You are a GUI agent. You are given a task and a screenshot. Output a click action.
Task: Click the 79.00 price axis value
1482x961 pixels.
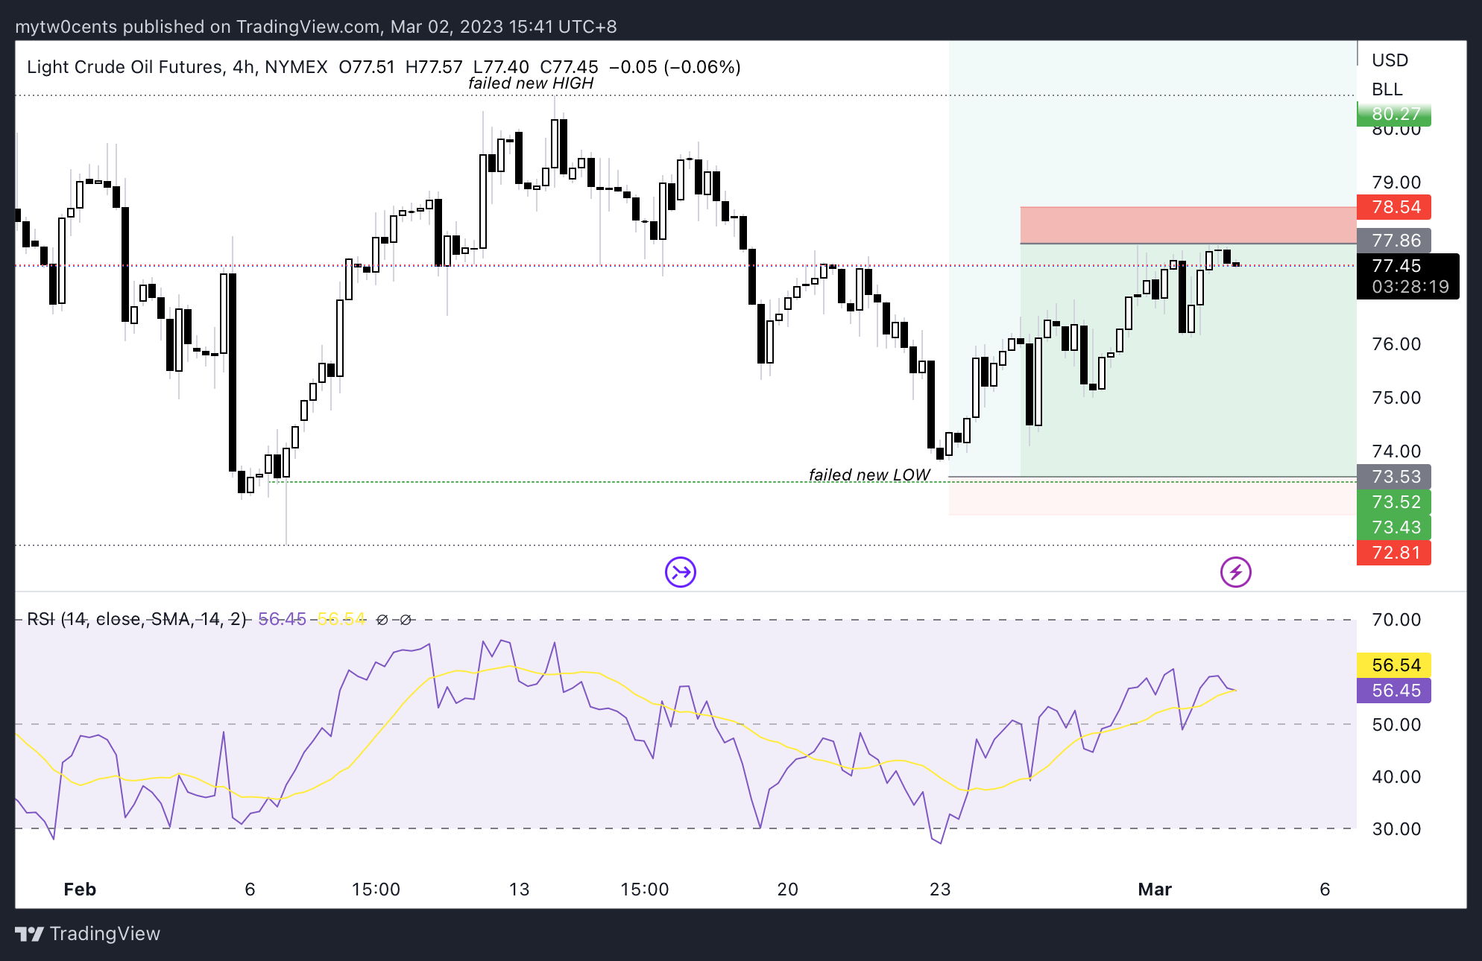click(1396, 183)
